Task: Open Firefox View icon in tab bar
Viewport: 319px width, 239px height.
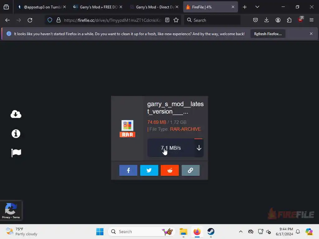Action: [6, 7]
